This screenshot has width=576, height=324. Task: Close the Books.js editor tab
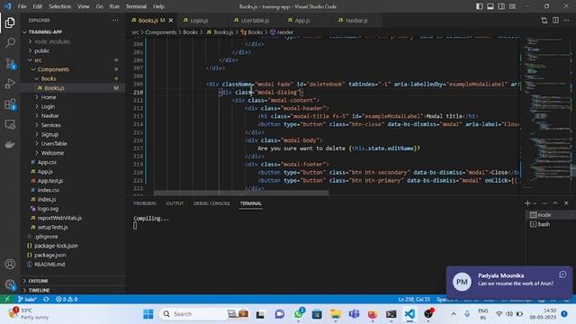(171, 21)
